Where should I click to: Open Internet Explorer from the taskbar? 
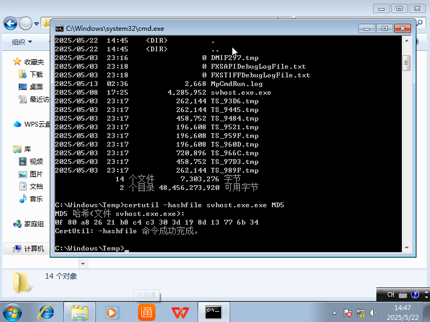coord(47,312)
